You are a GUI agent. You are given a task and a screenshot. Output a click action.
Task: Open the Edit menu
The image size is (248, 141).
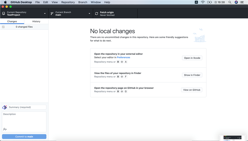(45, 2)
